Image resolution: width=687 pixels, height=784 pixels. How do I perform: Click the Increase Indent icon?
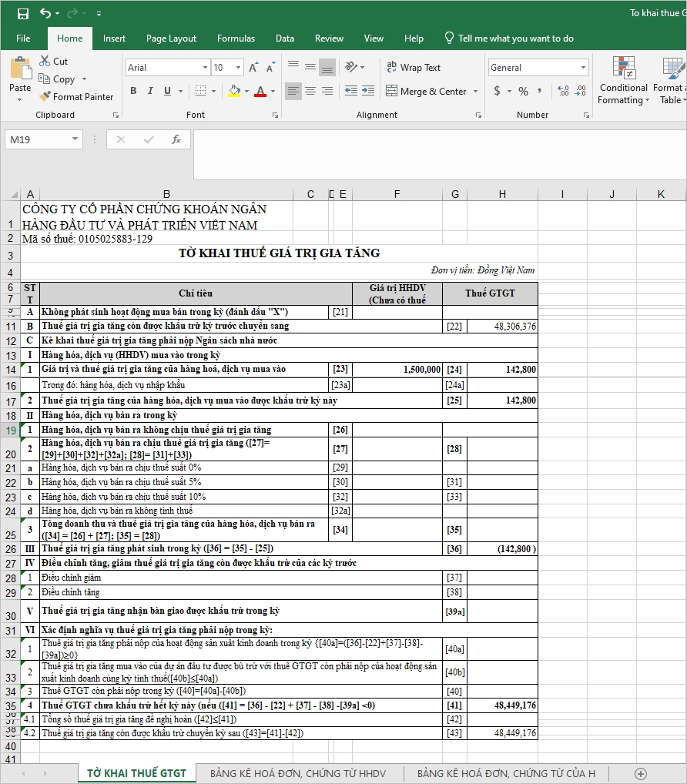(368, 92)
